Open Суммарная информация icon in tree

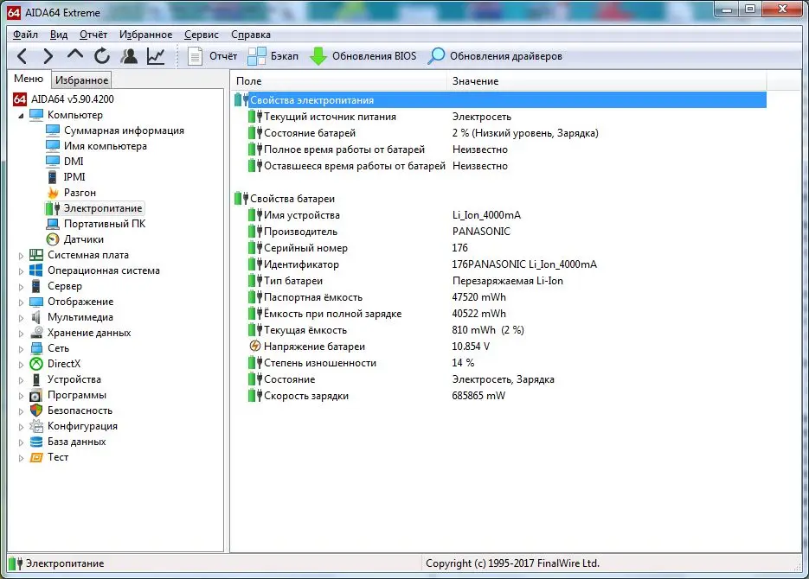pyautogui.click(x=53, y=130)
